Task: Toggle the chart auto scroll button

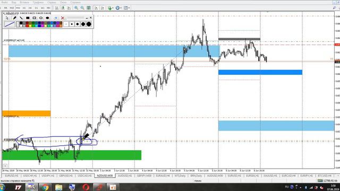Action: (96, 8)
